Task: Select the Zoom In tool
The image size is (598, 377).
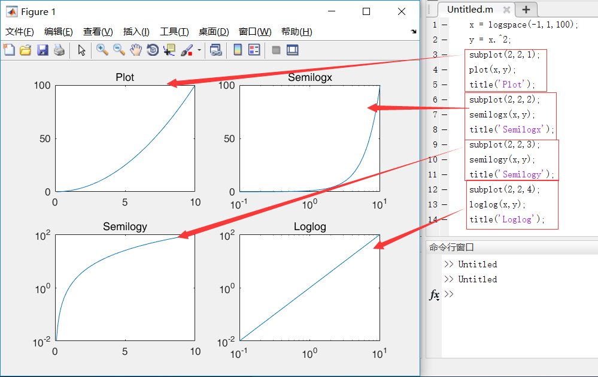Action: [x=102, y=50]
